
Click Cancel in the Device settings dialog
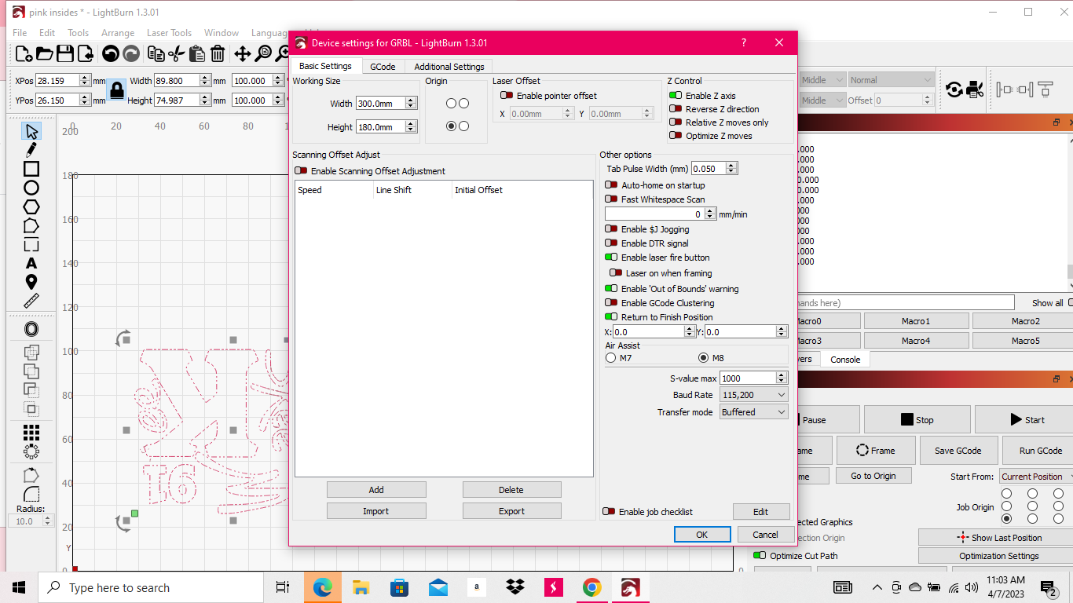765,535
